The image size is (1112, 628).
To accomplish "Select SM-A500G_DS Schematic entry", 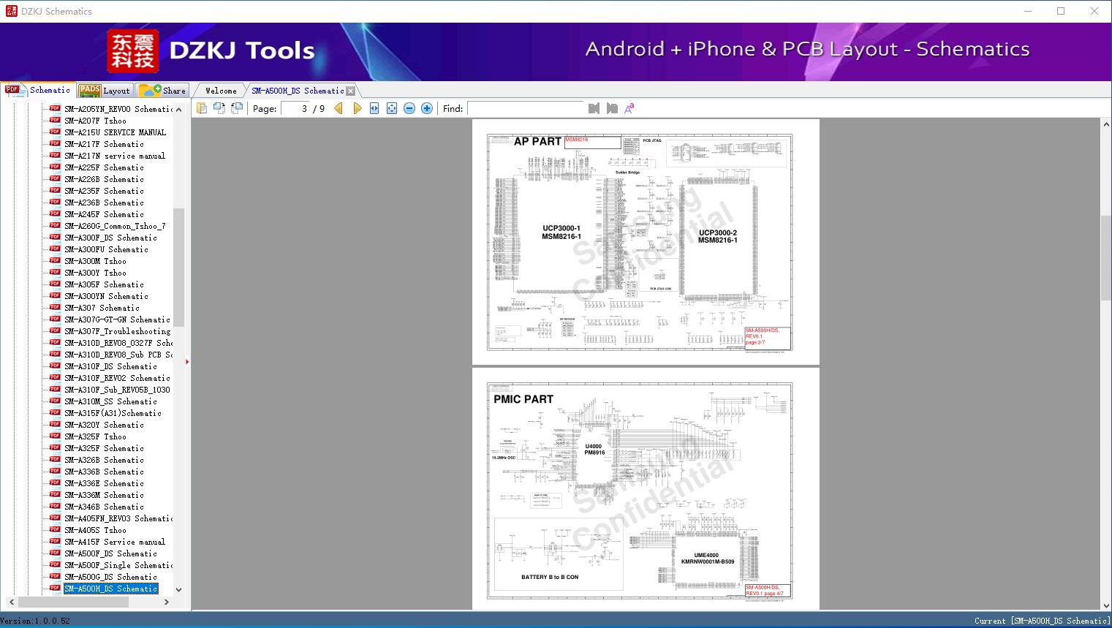I will [x=110, y=577].
